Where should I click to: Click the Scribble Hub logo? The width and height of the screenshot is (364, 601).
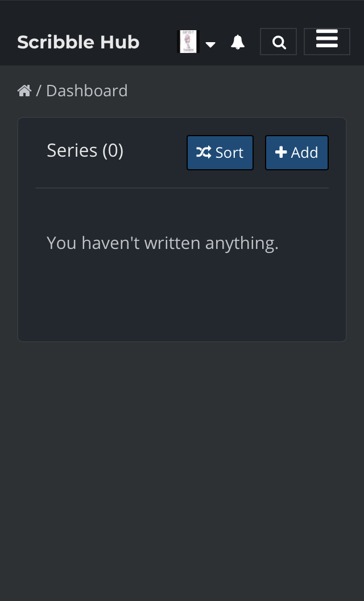[x=78, y=42]
